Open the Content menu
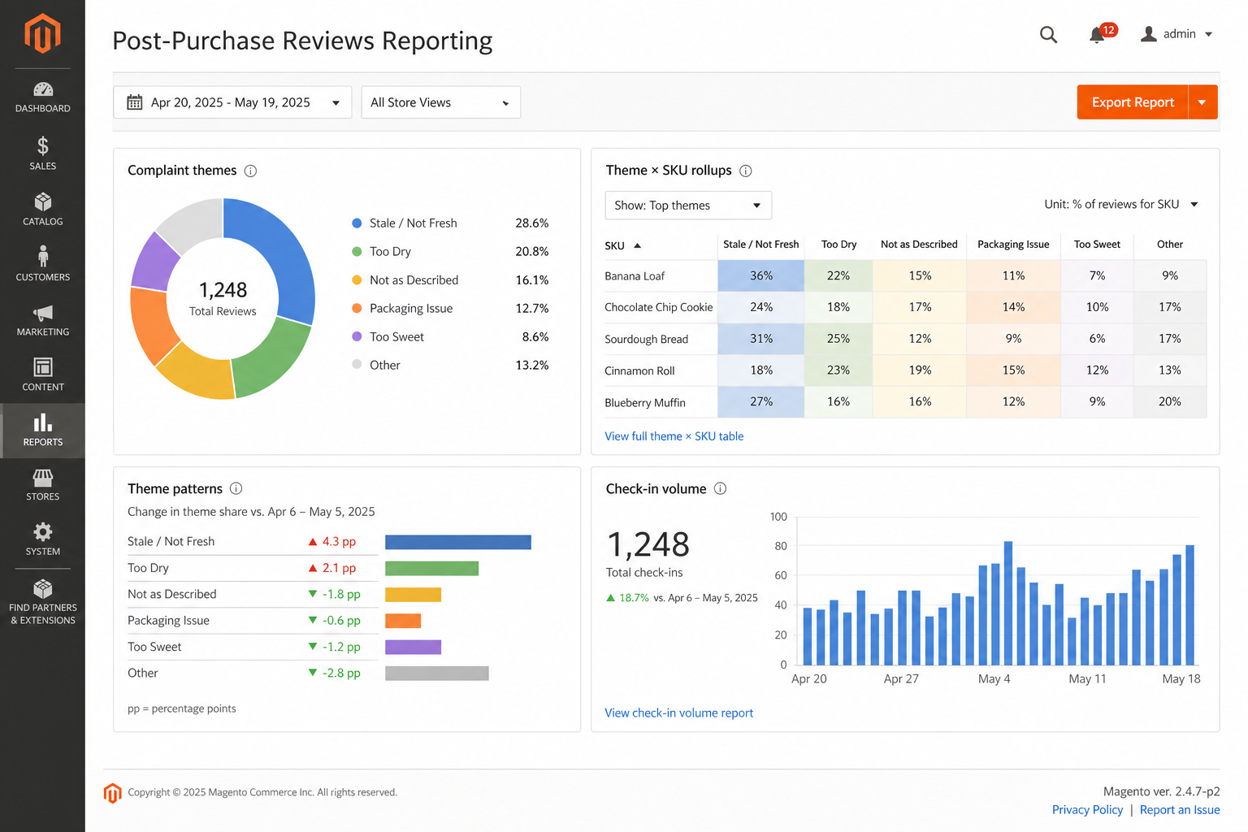This screenshot has width=1248, height=832. 42,375
